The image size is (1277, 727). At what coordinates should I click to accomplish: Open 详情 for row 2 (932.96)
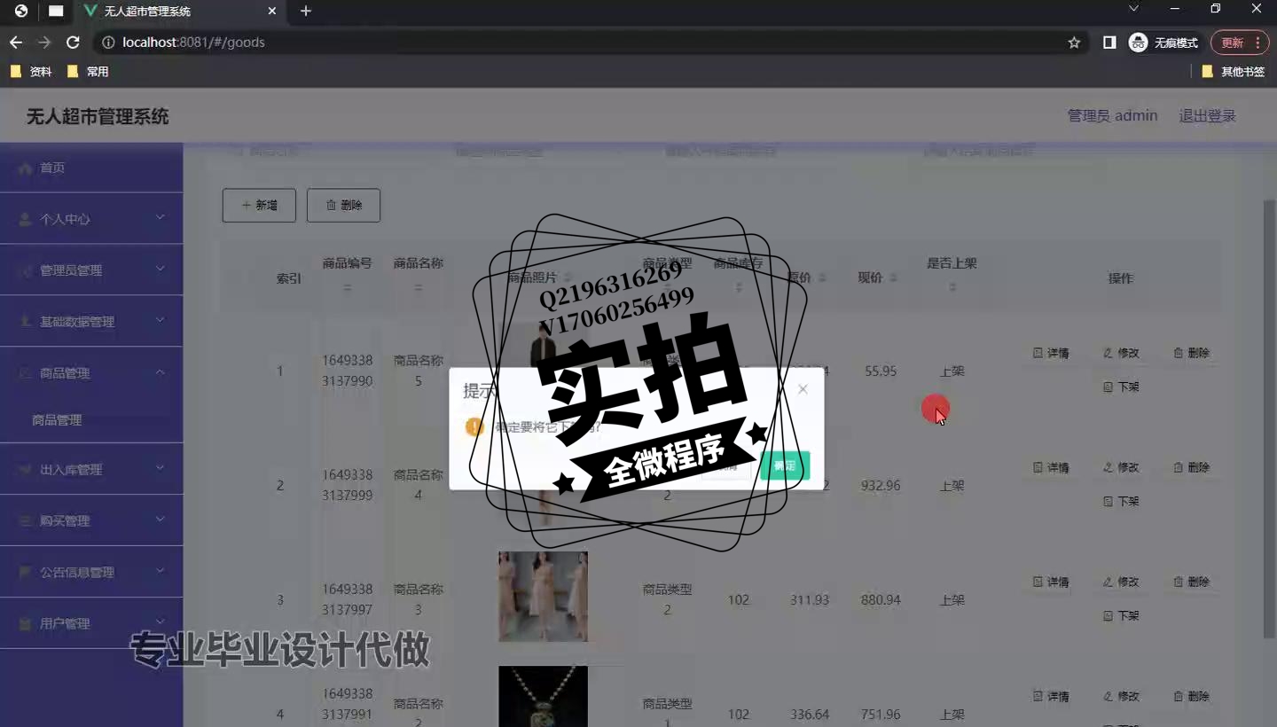[x=1051, y=467]
